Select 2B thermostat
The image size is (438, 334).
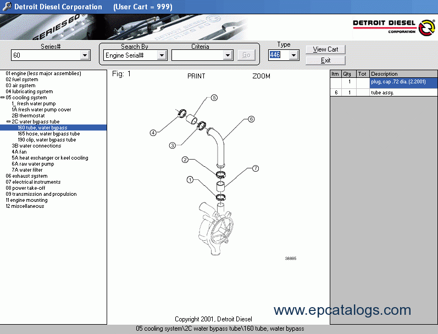click(x=28, y=116)
